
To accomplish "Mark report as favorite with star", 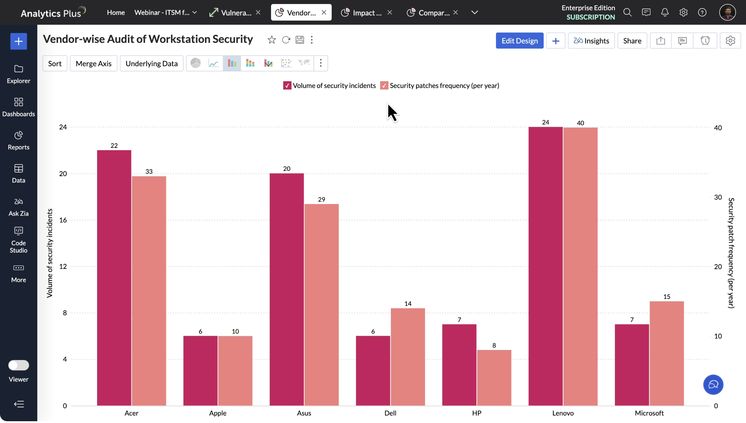I will click(x=271, y=40).
